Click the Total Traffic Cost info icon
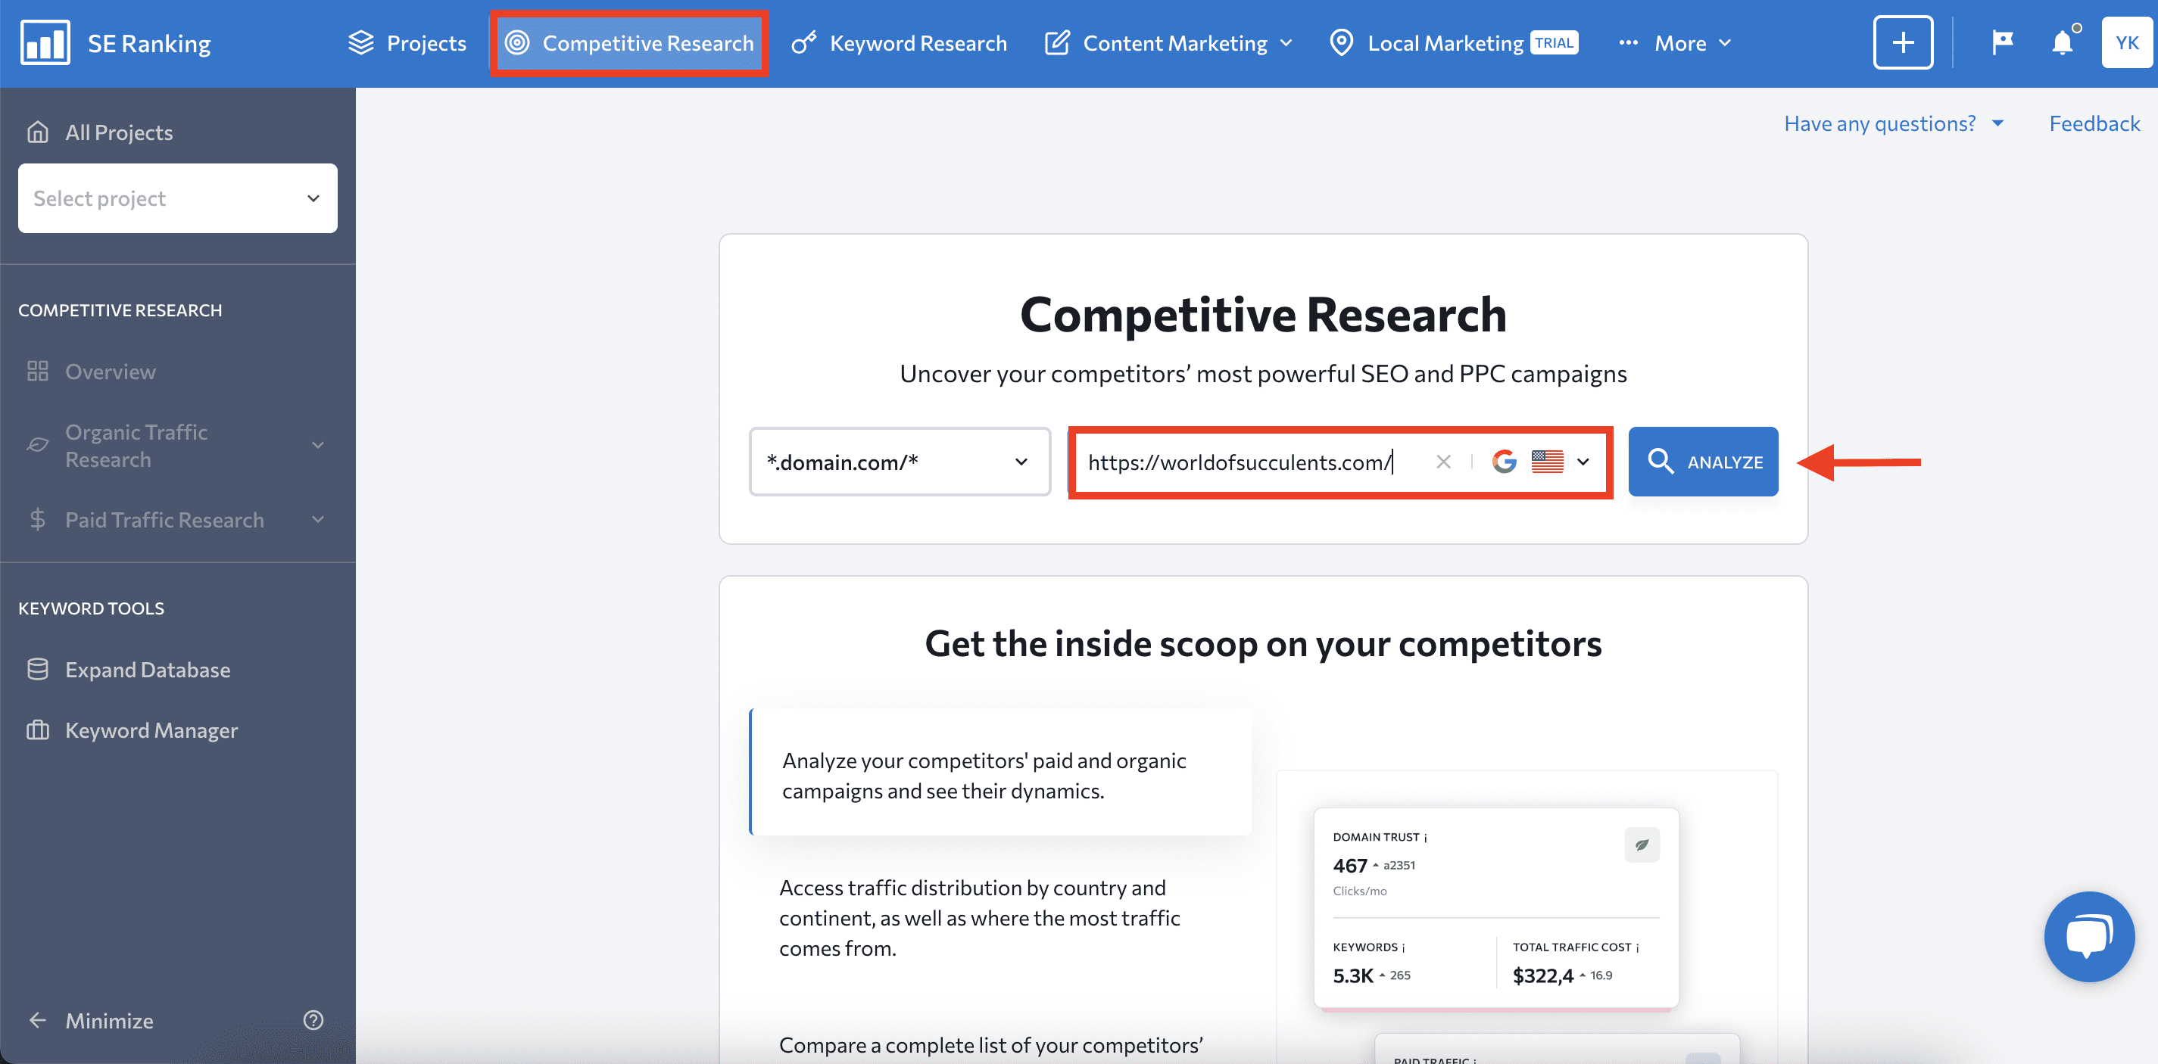 click(x=1638, y=947)
